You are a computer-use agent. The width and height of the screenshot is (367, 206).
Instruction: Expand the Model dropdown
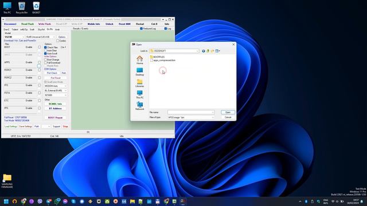(x=23, y=37)
